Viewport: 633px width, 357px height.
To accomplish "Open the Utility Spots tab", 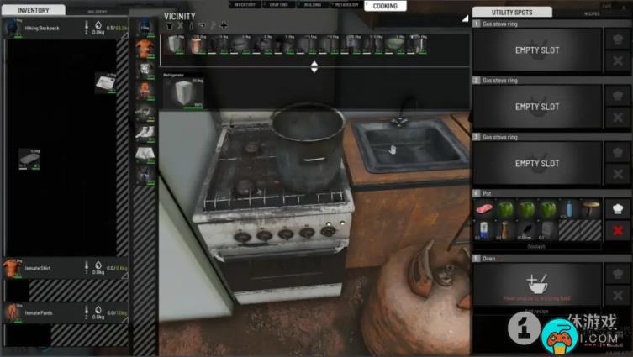I will [512, 12].
